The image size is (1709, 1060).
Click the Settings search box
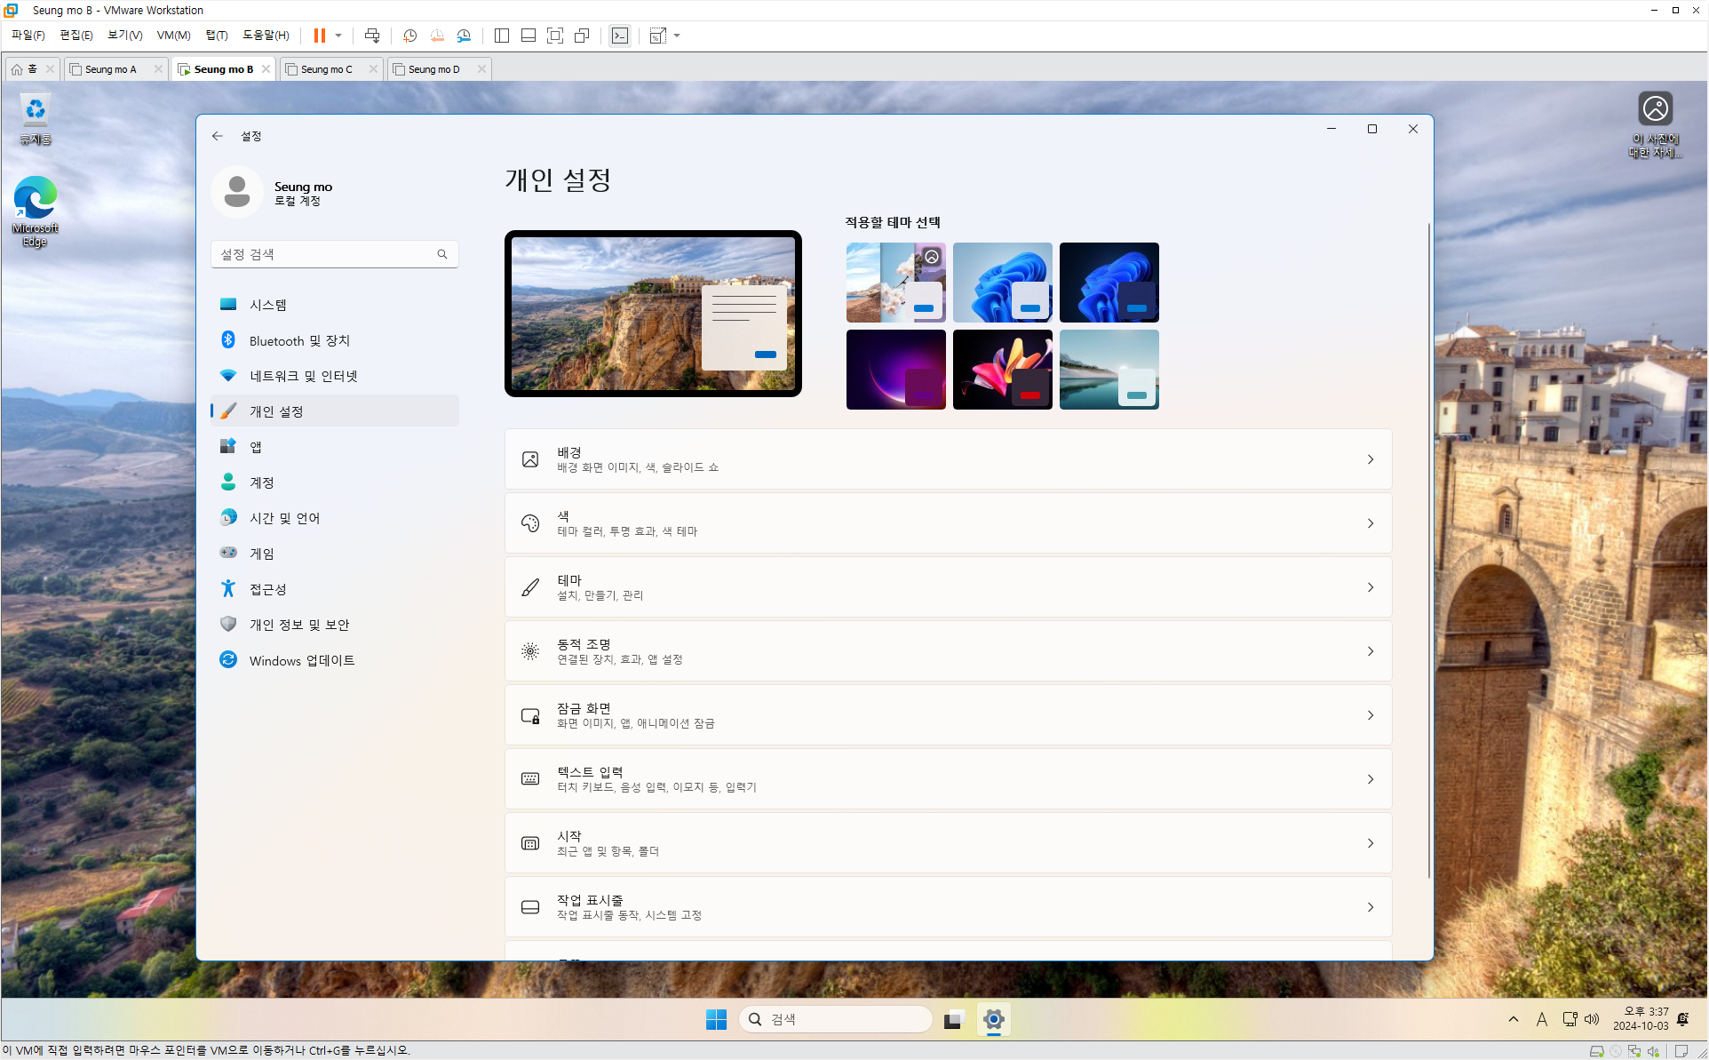334,254
